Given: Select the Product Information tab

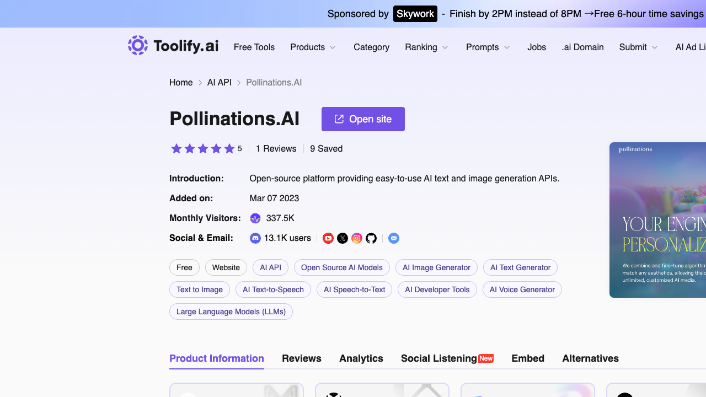Looking at the screenshot, I should [x=217, y=358].
